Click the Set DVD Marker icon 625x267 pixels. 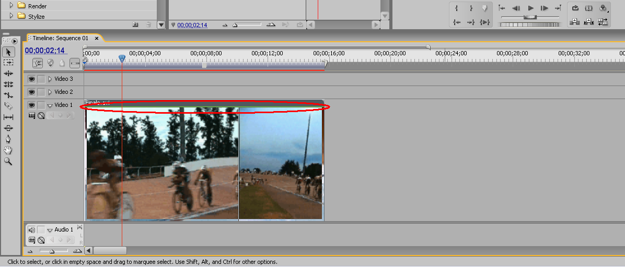pos(51,63)
